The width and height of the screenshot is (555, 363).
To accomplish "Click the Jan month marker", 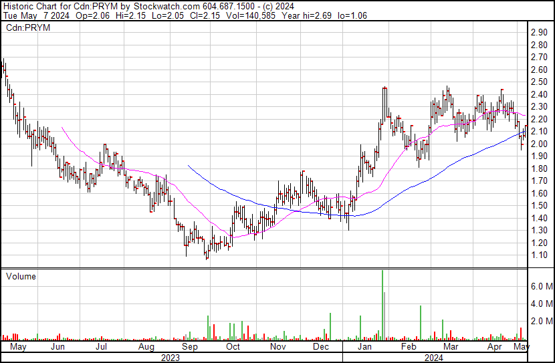I will (x=364, y=348).
